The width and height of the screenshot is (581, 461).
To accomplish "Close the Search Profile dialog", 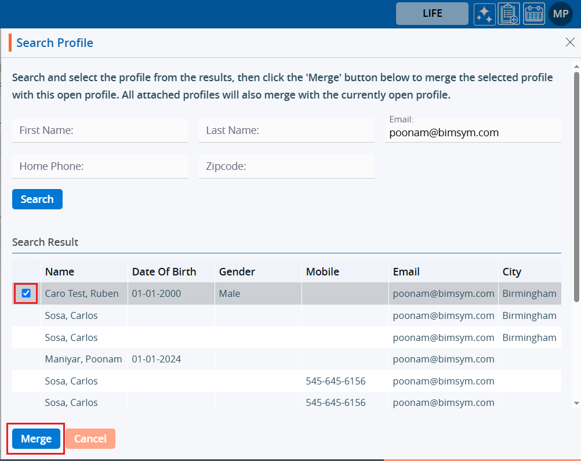I will click(569, 42).
